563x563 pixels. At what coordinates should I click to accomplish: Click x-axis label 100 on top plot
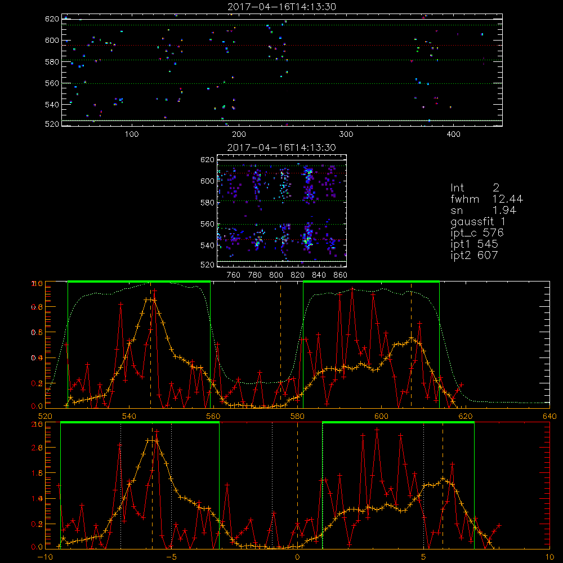[132, 135]
